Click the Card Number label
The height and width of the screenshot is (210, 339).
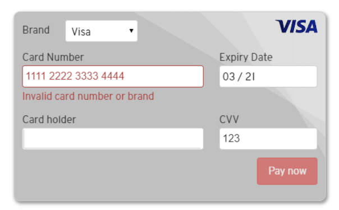click(x=53, y=57)
